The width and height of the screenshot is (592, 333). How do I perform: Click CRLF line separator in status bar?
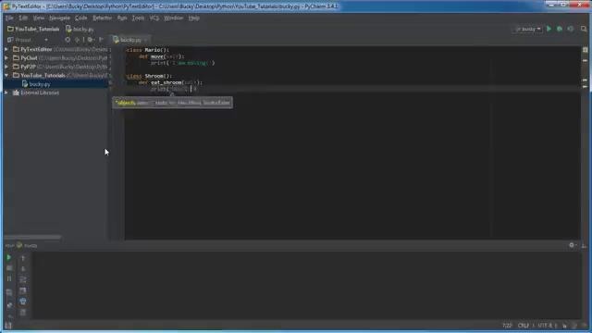(x=524, y=326)
